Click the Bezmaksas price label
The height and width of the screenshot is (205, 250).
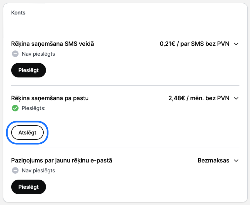click(x=213, y=161)
